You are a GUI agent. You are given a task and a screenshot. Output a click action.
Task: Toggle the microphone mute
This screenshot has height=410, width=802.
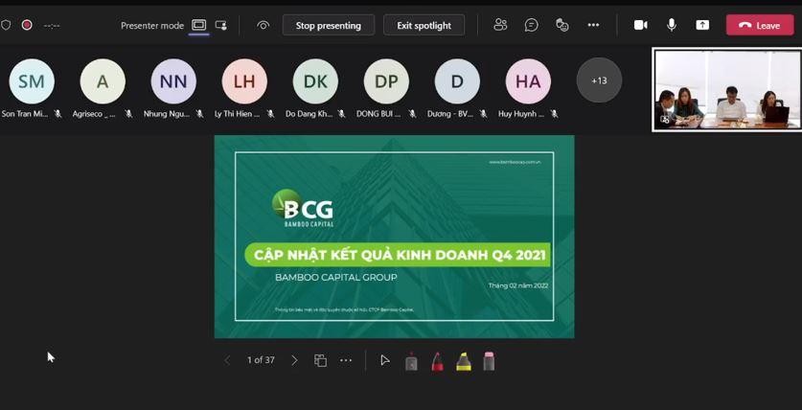672,25
